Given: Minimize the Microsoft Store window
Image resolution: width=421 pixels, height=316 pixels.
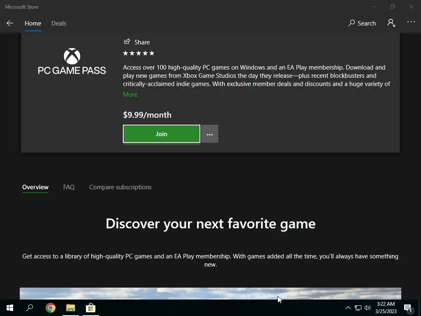Looking at the screenshot, I should tap(373, 7).
